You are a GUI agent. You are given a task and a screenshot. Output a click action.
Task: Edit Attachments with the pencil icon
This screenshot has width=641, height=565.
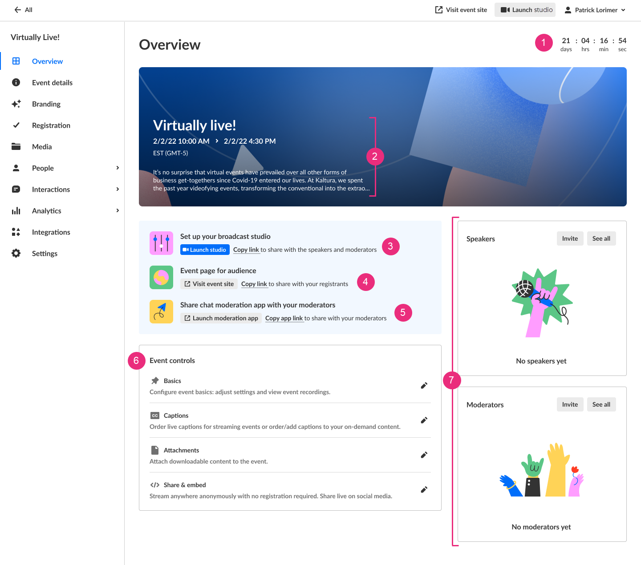click(424, 455)
